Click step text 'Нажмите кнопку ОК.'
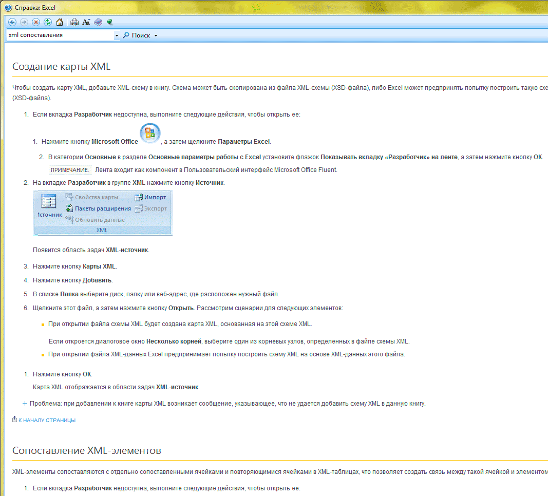The height and width of the screenshot is (496, 548). click(x=63, y=374)
